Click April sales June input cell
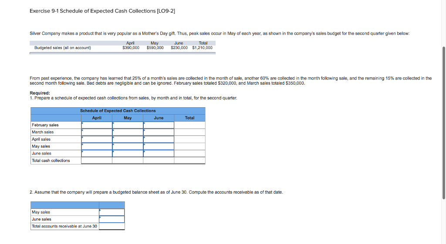Screen dimensions: 446x244 [x=159, y=139]
